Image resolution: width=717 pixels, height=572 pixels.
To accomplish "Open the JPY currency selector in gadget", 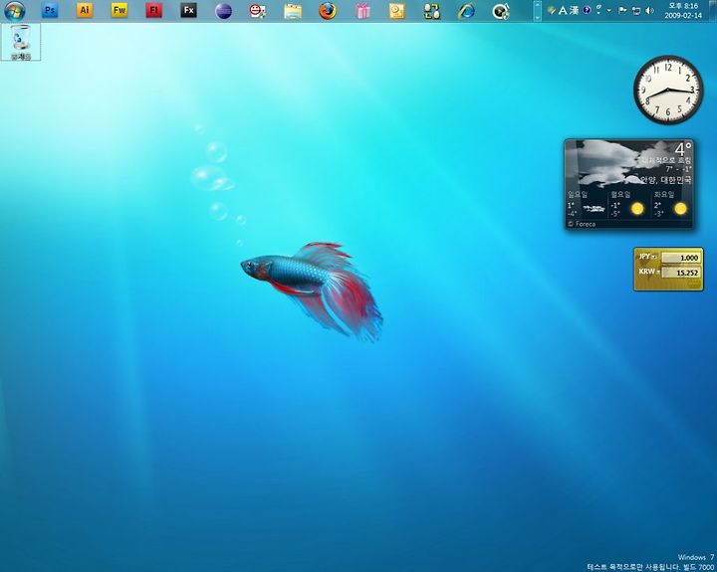I will pos(647,257).
